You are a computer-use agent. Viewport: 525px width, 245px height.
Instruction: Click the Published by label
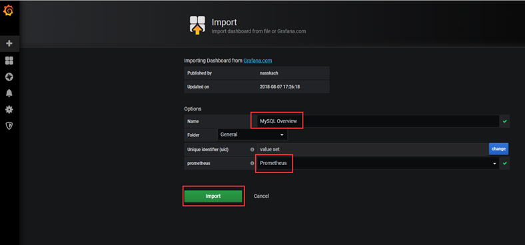click(200, 73)
